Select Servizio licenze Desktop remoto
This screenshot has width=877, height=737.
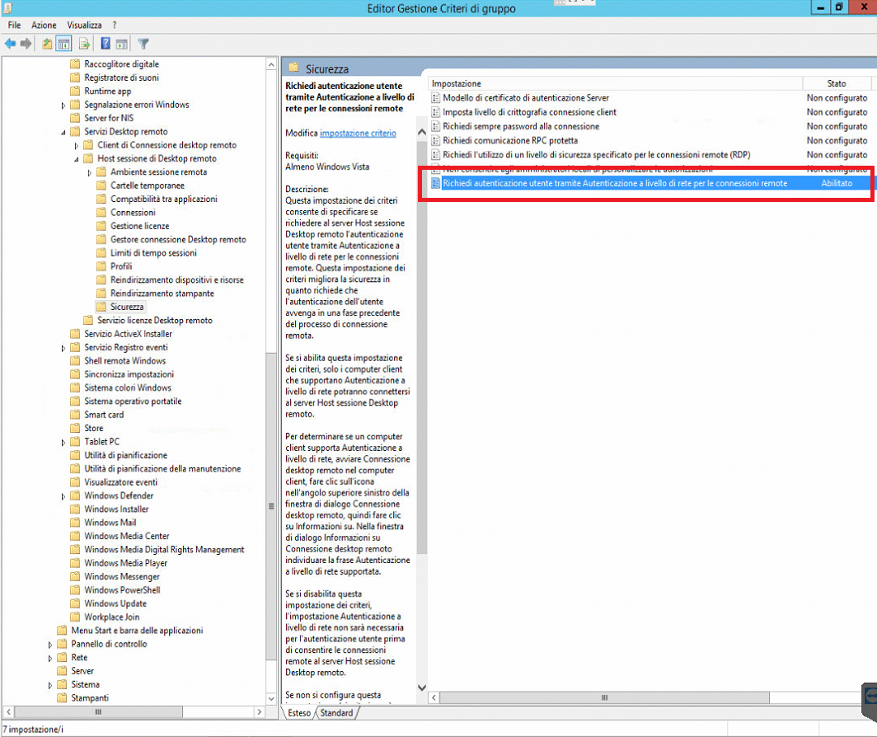(155, 320)
